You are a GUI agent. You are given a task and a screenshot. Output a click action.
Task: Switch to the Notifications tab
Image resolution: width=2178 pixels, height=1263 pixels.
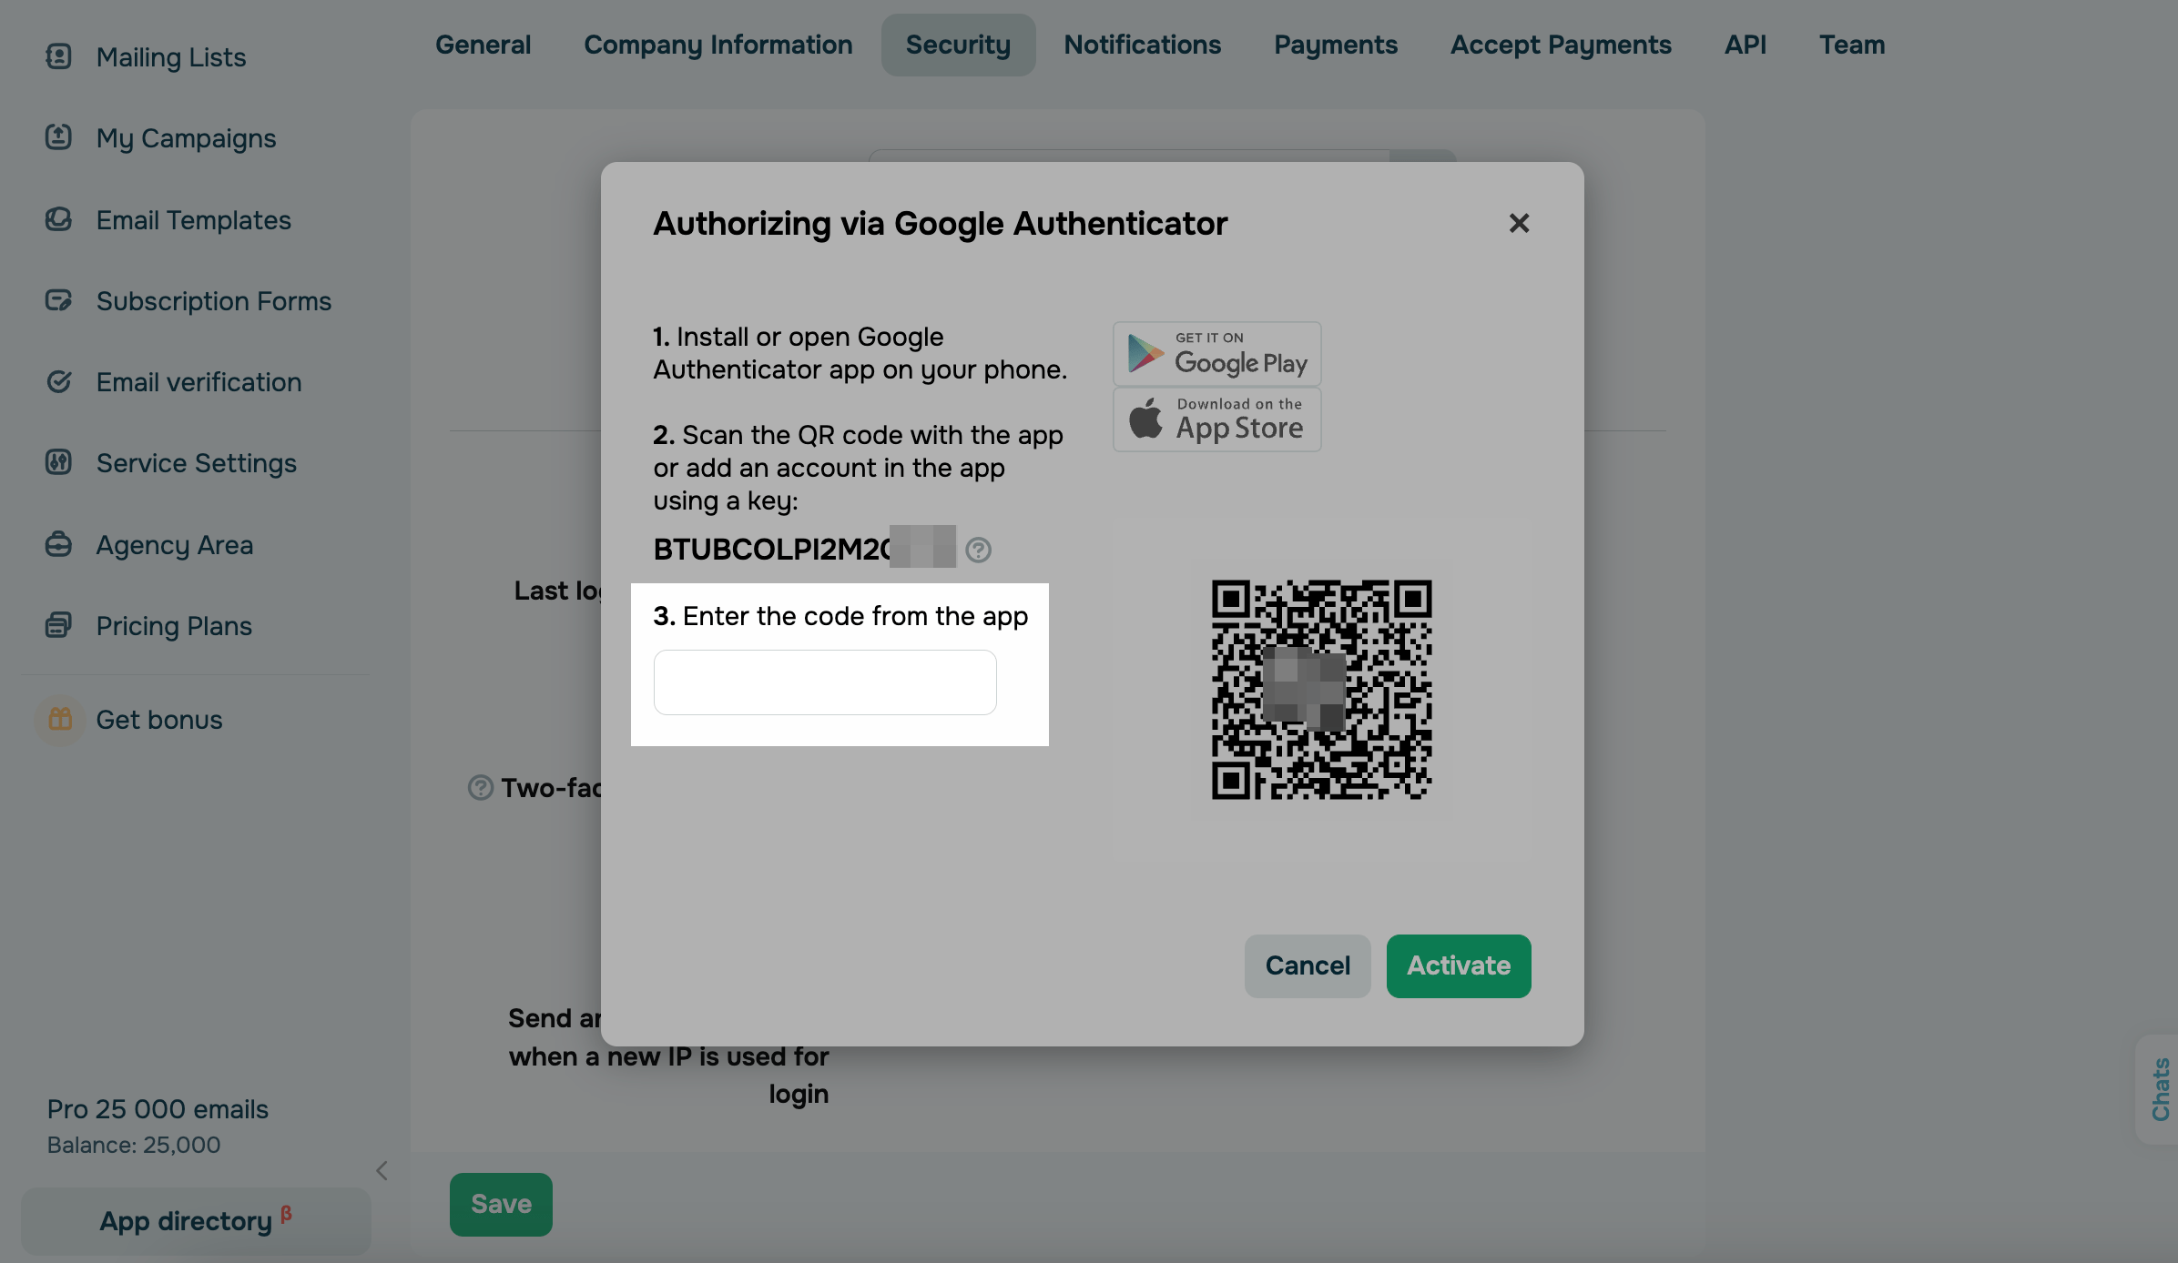click(x=1142, y=45)
